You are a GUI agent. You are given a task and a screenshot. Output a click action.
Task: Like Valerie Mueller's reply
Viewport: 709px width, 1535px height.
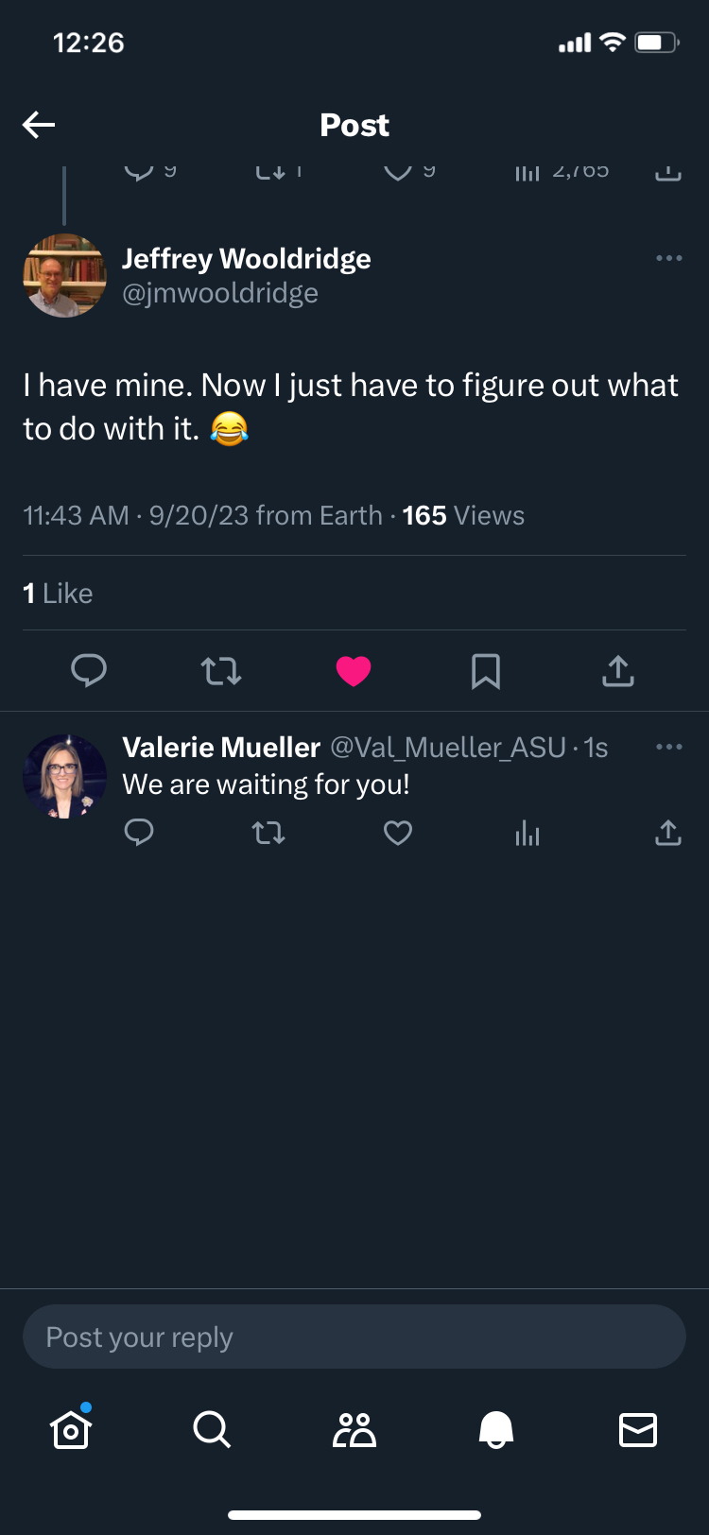(x=398, y=833)
